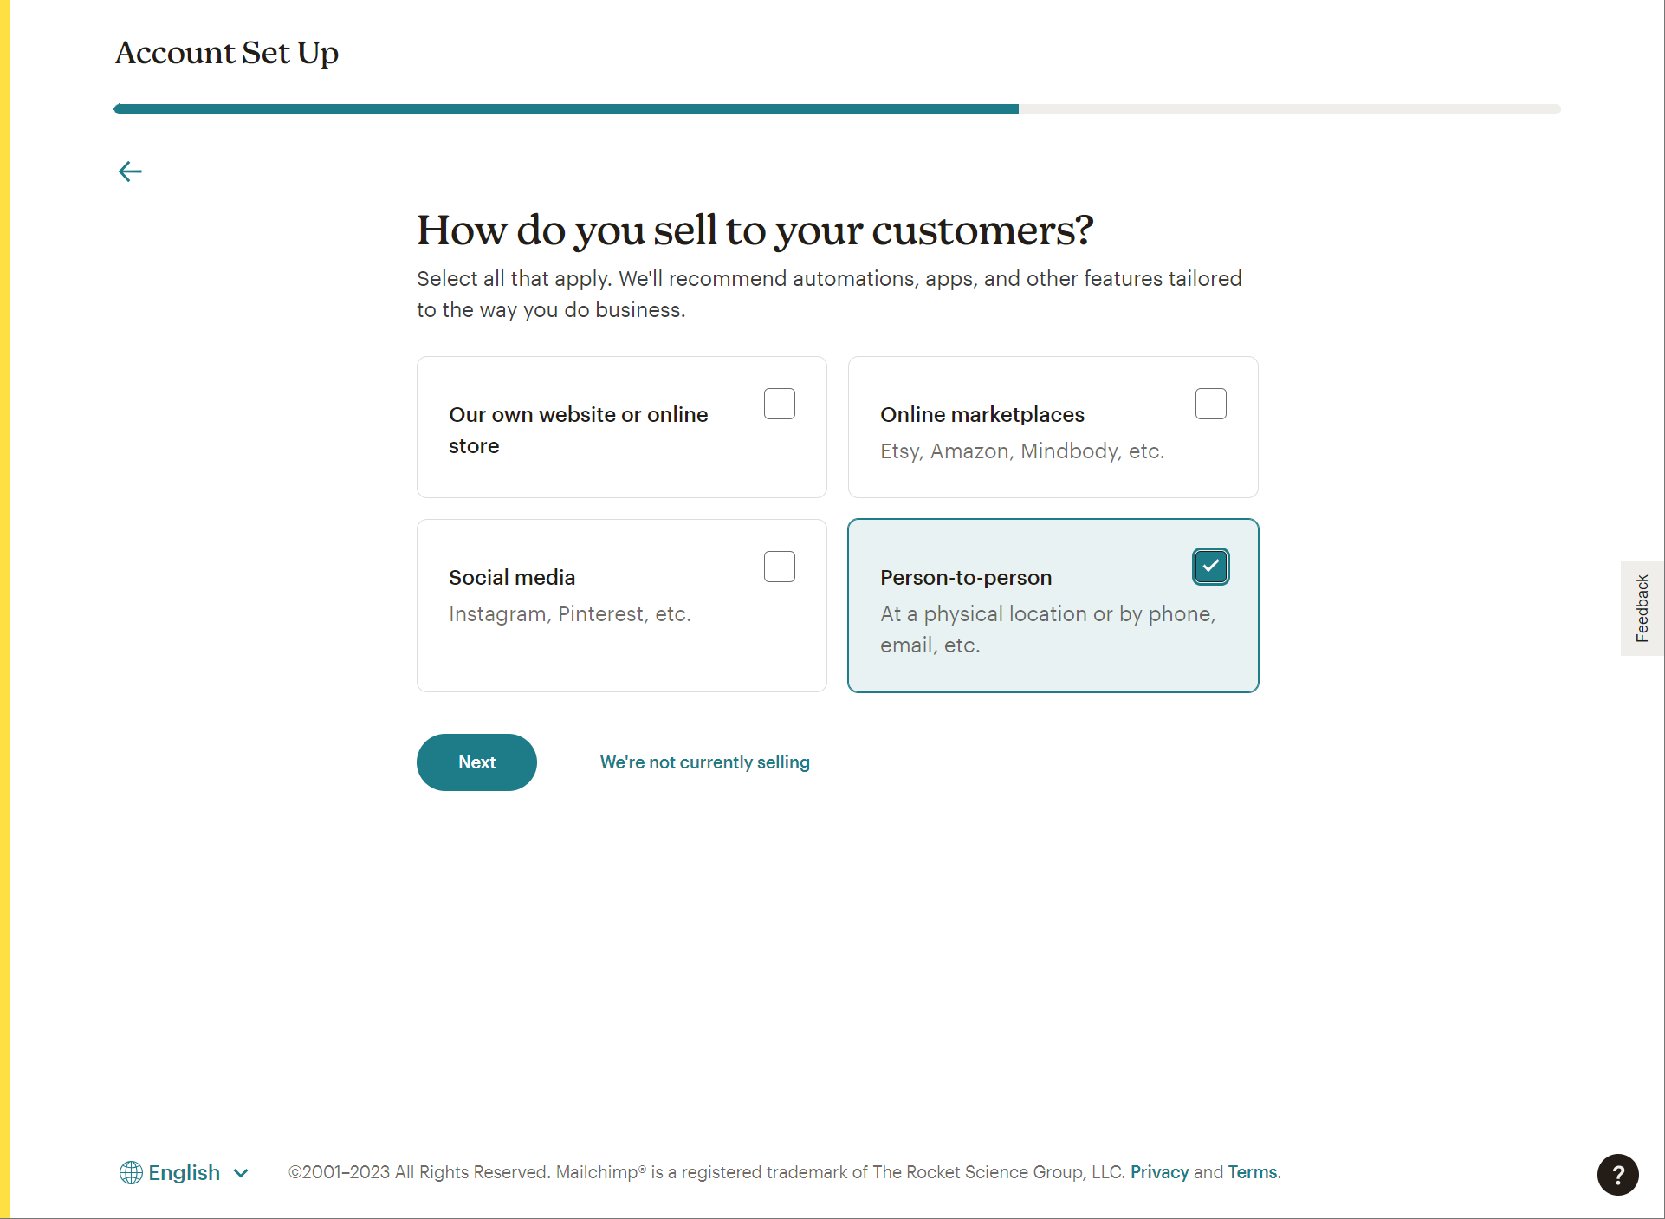Select the Online marketplaces card description
Screen dimensions: 1665x1219
(x=1022, y=451)
